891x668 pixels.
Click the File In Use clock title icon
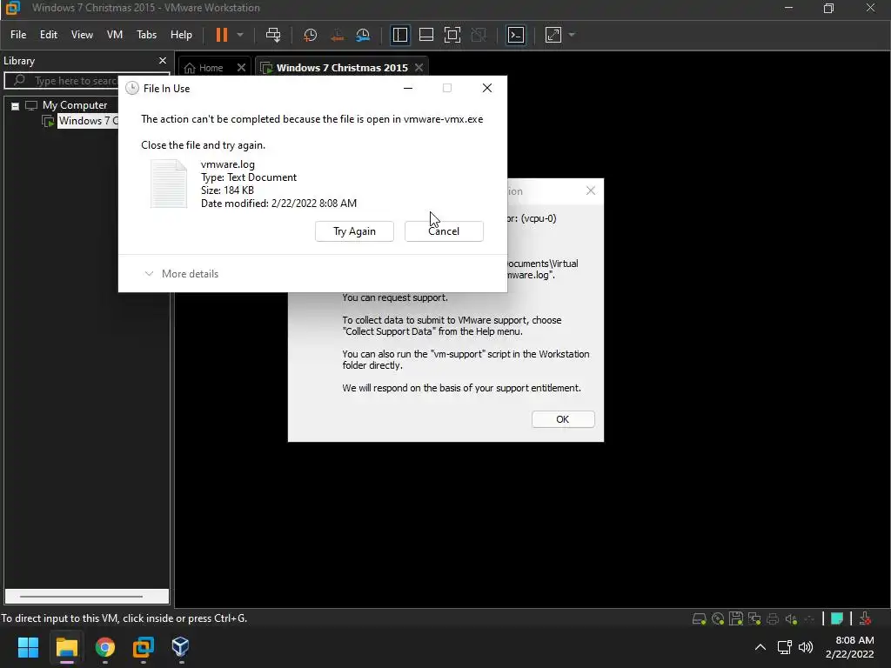click(132, 88)
